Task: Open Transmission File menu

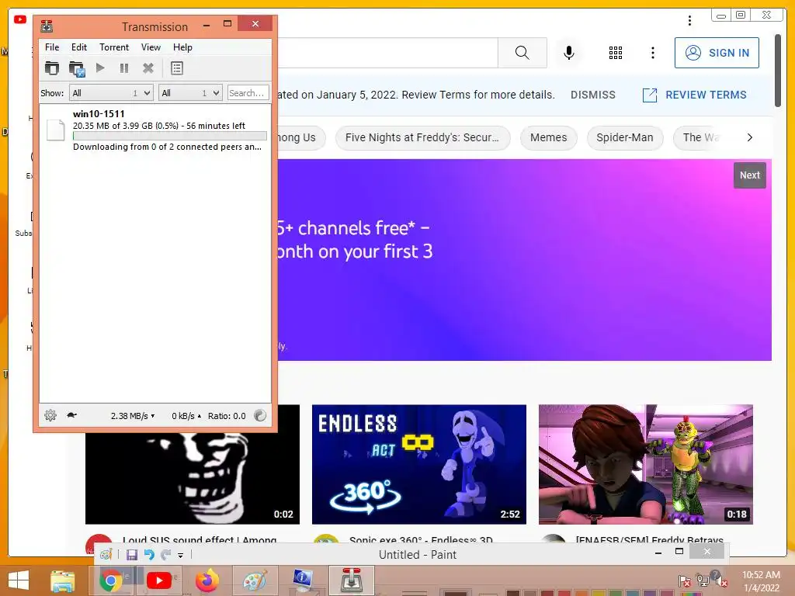Action: (x=52, y=47)
